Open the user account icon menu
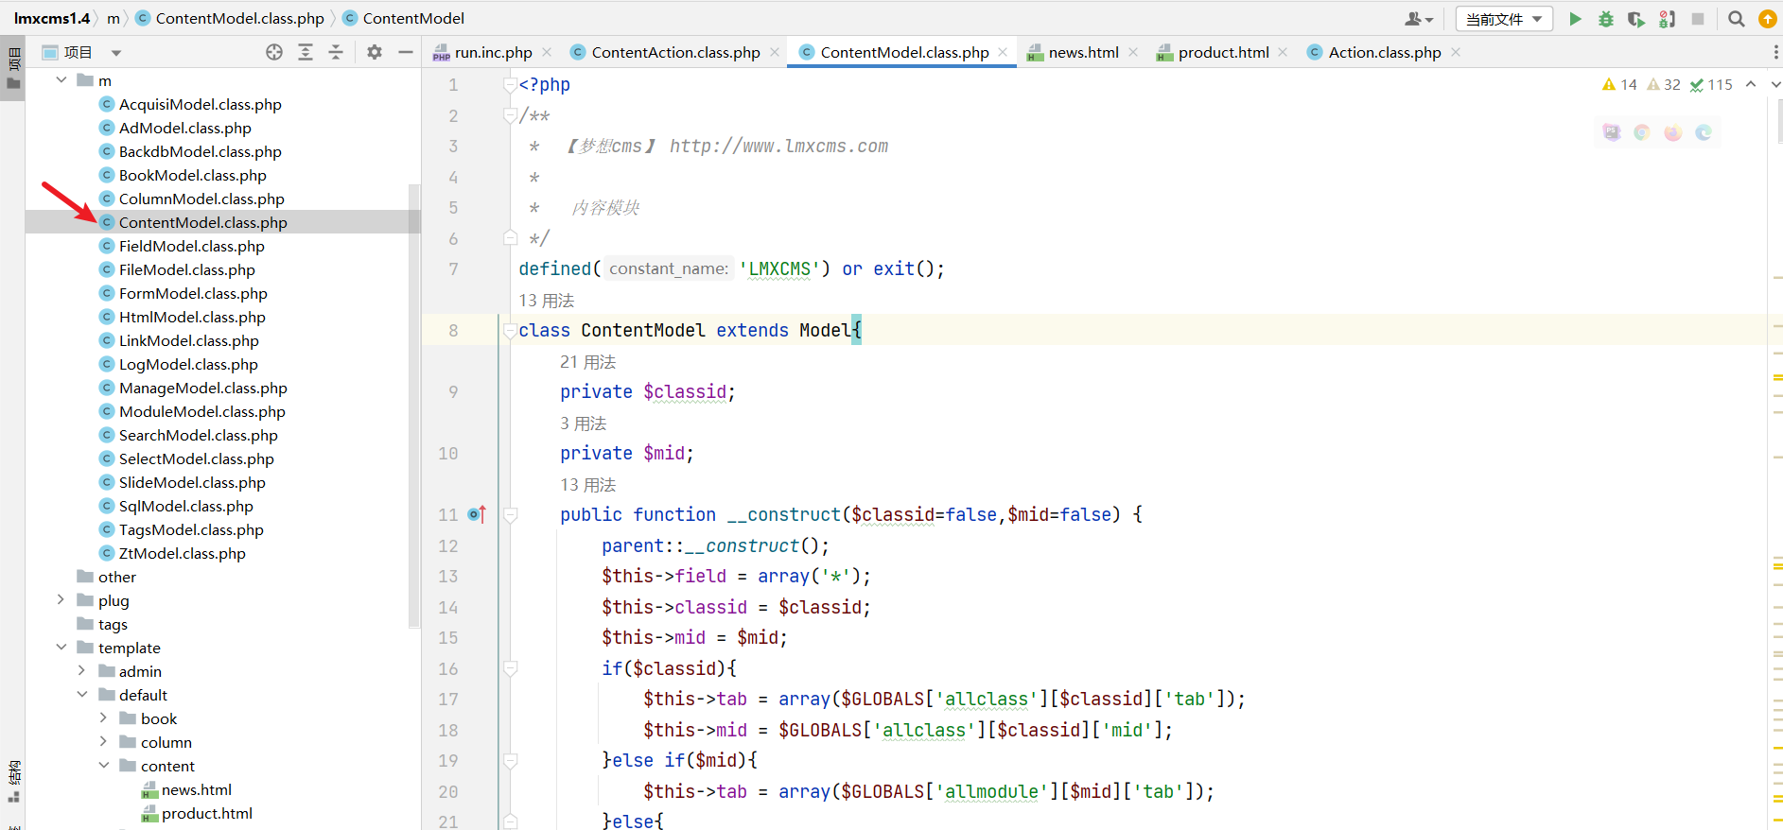This screenshot has height=830, width=1783. coord(1419,19)
